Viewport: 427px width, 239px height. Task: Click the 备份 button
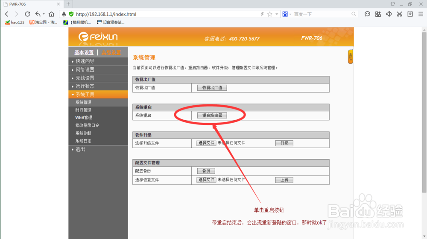click(x=206, y=171)
